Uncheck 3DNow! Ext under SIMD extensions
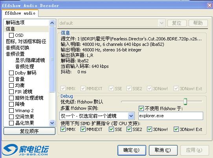 [176, 129]
